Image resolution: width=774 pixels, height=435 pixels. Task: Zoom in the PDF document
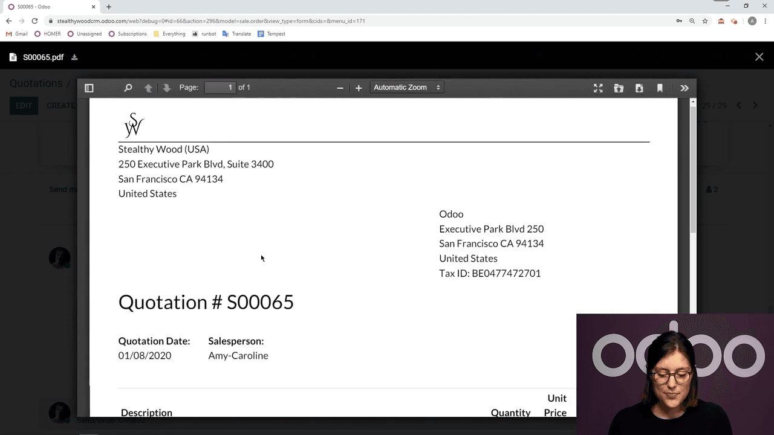(359, 88)
